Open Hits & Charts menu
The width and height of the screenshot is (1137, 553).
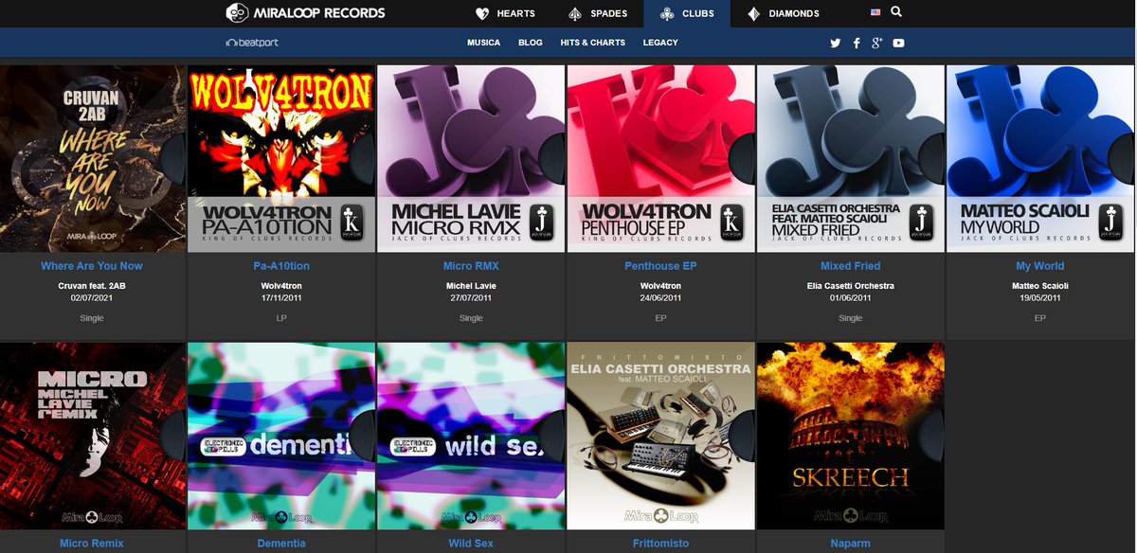click(x=592, y=43)
